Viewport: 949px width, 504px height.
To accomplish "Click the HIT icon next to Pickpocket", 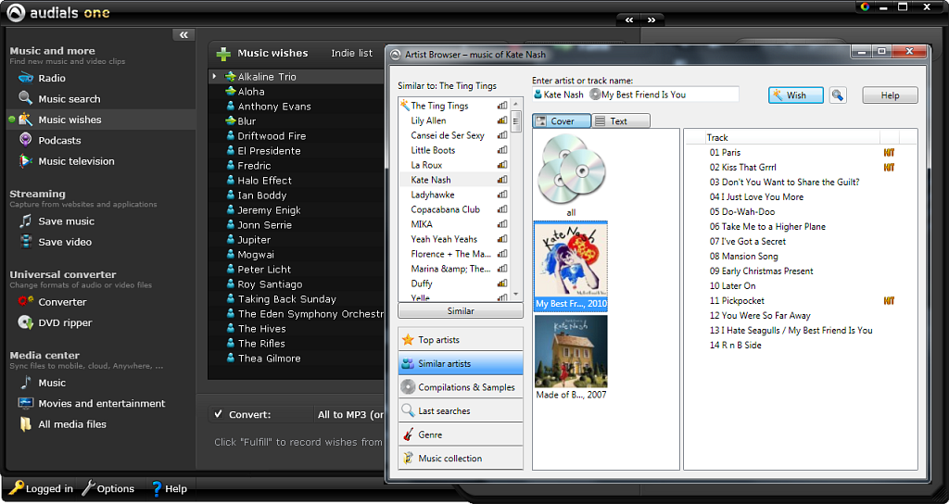I will [889, 301].
